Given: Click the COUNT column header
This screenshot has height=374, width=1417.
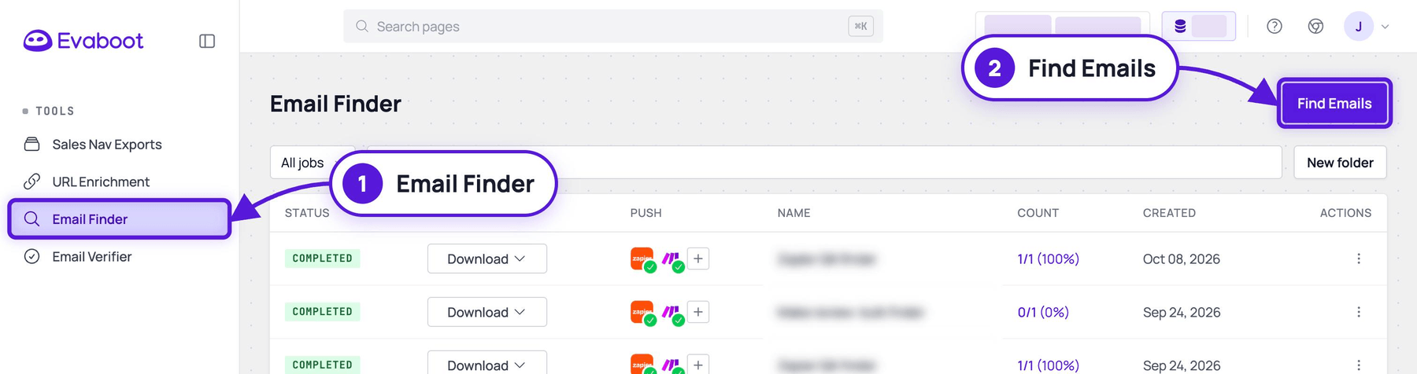Looking at the screenshot, I should (1038, 213).
